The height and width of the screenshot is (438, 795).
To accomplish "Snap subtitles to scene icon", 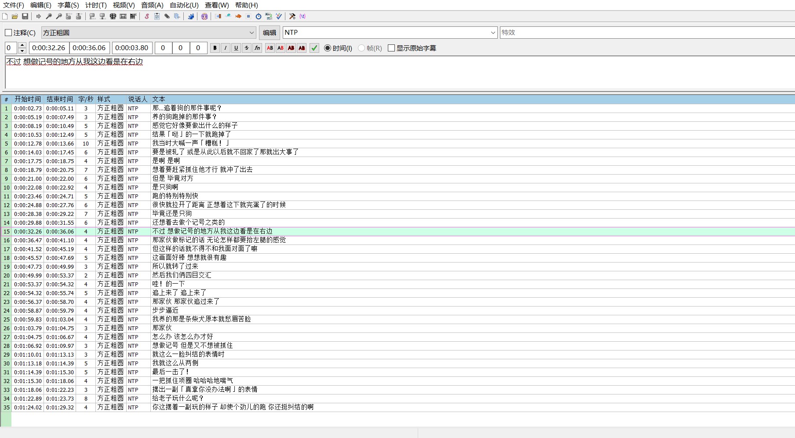I will [x=123, y=16].
